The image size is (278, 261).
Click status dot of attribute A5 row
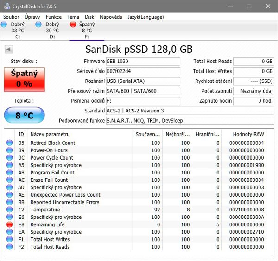[x=10, y=165]
